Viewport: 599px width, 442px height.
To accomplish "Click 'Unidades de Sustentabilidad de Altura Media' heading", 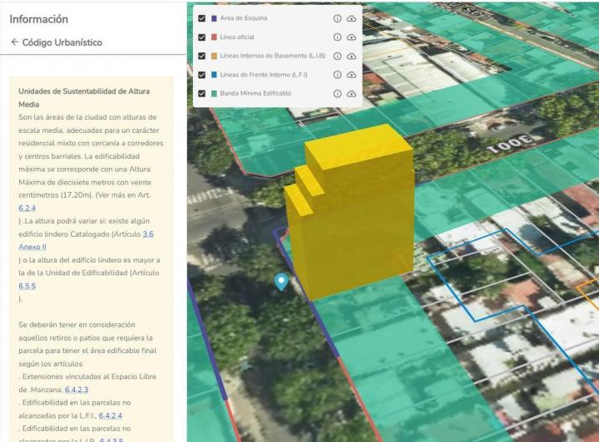I will click(84, 98).
